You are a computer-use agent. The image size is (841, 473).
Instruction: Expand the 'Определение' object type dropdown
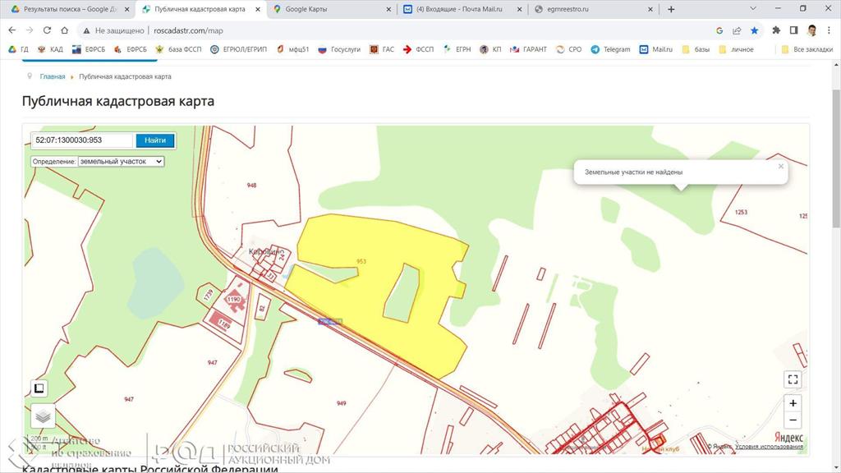pos(122,162)
